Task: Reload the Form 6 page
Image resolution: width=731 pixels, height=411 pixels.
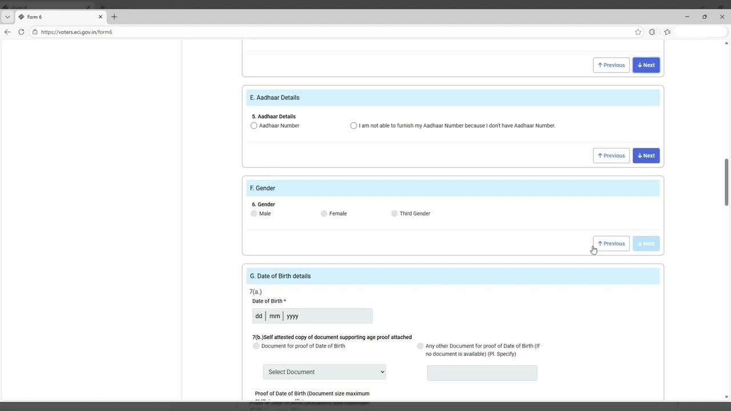Action: pyautogui.click(x=21, y=32)
